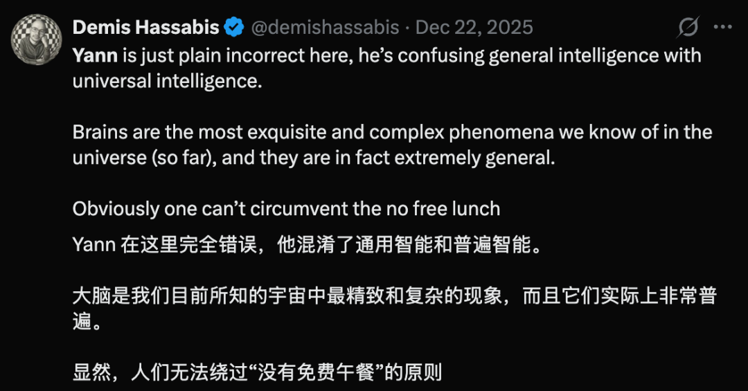Open the @demishassabis handle link
This screenshot has height=391, width=748.
pyautogui.click(x=324, y=28)
